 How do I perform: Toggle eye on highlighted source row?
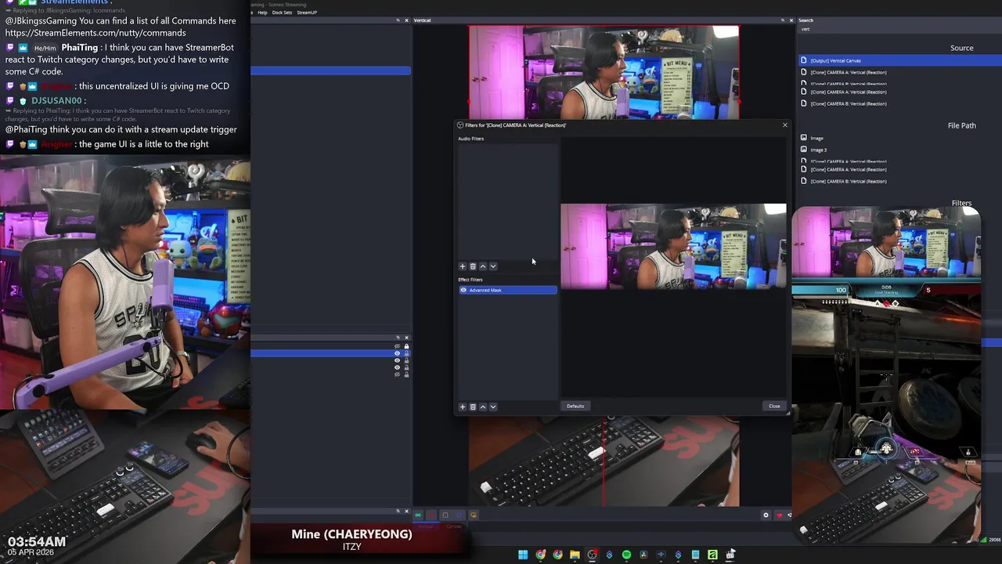397,353
